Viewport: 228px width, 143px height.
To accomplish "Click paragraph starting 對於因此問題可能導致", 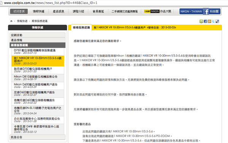I will 110,94.
